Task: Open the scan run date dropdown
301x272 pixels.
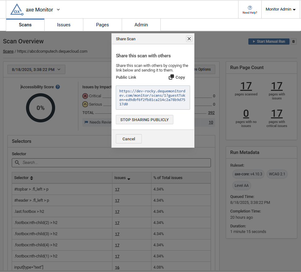Action: tap(36, 69)
